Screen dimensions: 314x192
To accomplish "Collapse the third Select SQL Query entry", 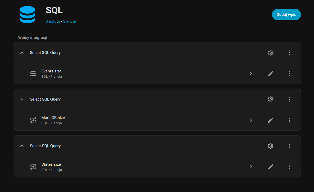I will pyautogui.click(x=22, y=146).
